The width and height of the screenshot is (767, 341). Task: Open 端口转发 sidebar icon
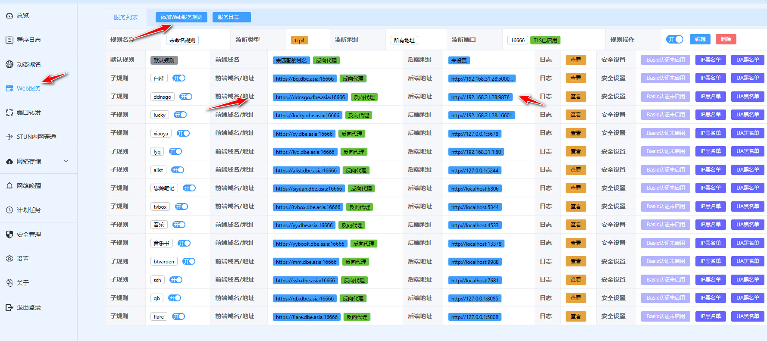click(9, 113)
